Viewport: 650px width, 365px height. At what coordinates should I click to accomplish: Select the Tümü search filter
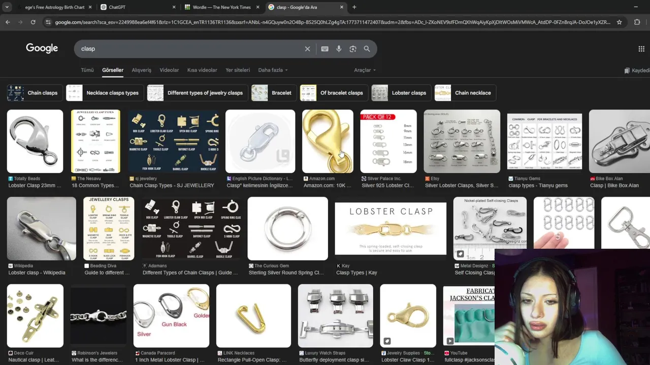[87, 70]
